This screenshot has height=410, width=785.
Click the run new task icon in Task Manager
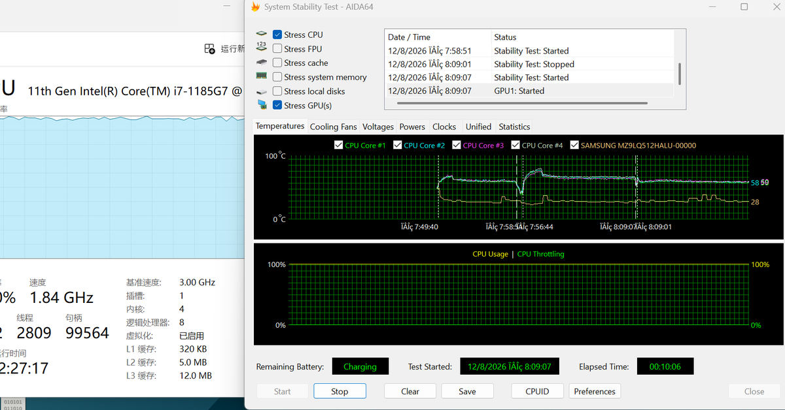point(209,49)
